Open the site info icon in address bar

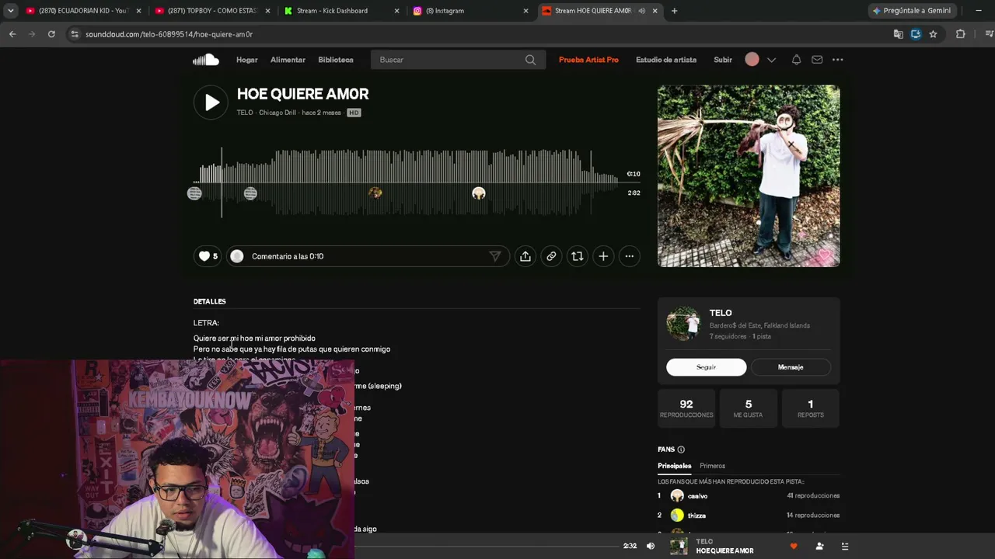click(75, 34)
